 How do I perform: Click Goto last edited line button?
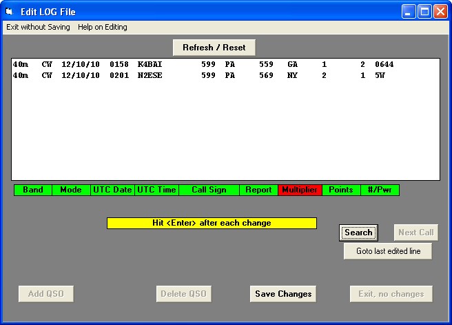pos(388,251)
